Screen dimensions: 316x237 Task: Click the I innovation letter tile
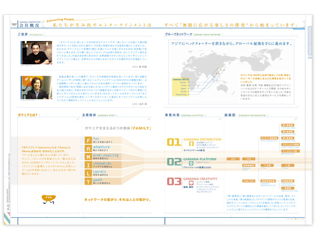pyautogui.click(x=88, y=165)
